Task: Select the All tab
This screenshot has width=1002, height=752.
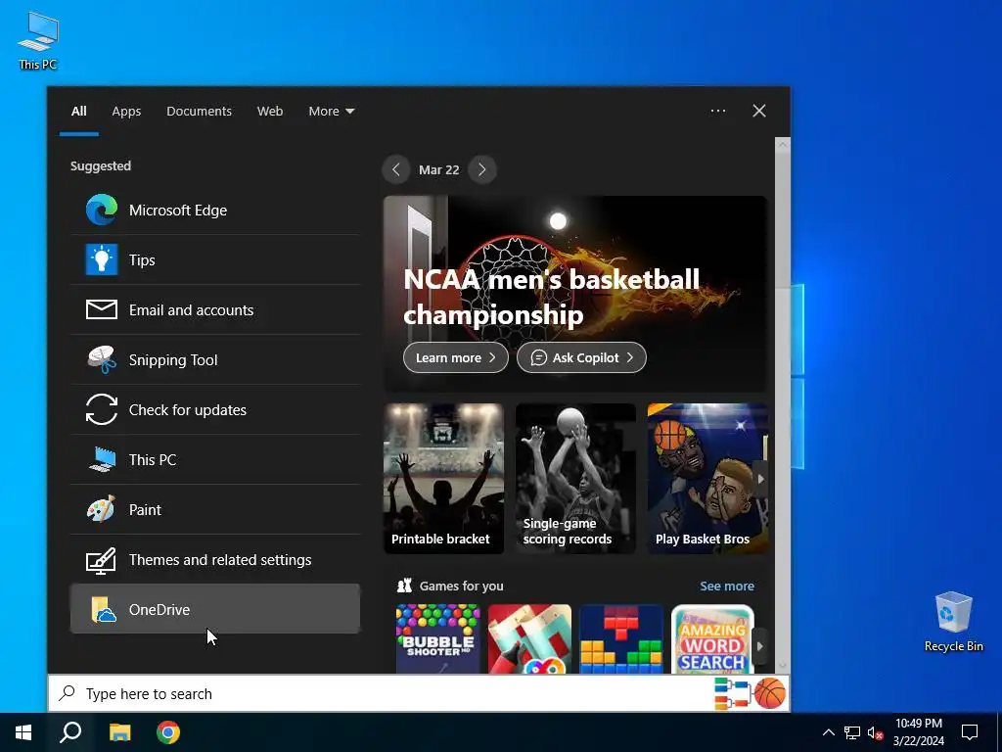Action: coord(78,112)
